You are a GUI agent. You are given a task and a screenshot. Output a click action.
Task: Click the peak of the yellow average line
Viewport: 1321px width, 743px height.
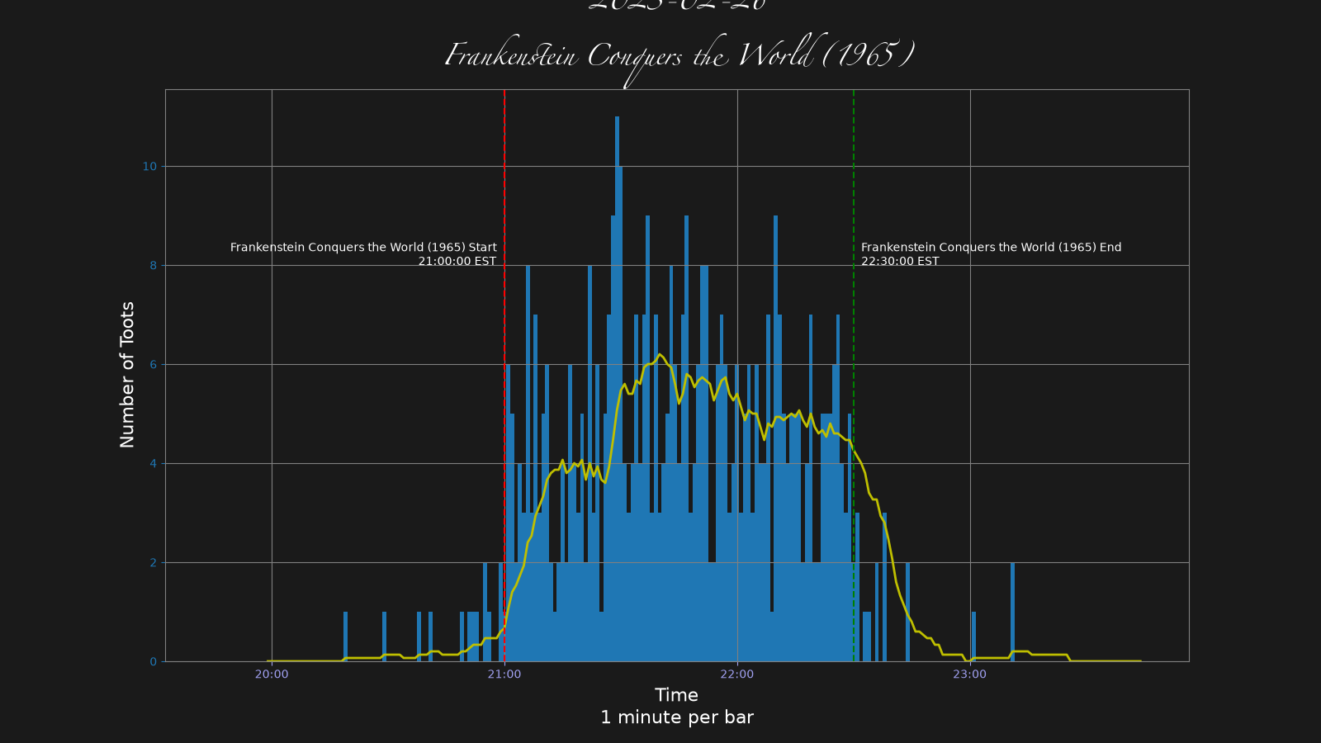click(x=659, y=354)
